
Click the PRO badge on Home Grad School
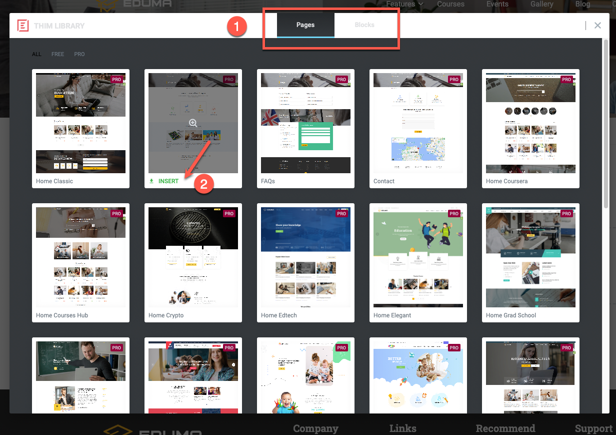pos(566,213)
